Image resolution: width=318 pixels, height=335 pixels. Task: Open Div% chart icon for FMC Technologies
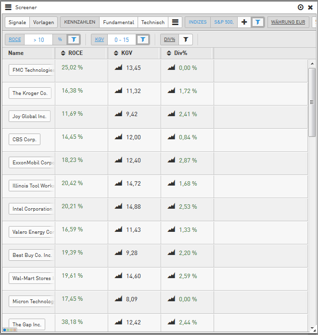pyautogui.click(x=171, y=67)
